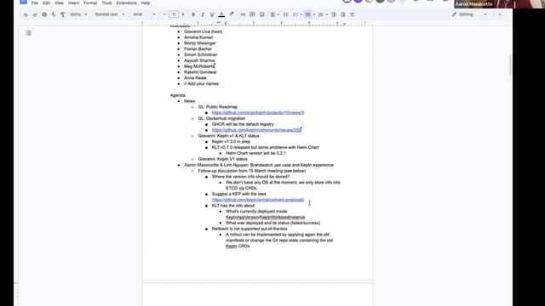Open the text color picker

221,14
